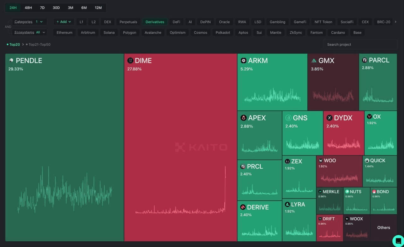Toggle the DeFi category filter

pos(176,22)
